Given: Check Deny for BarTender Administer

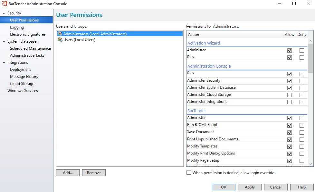Looking at the screenshot, I should (302, 118).
